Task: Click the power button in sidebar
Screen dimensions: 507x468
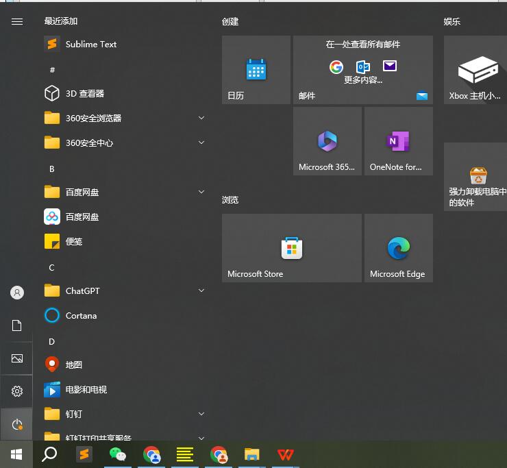Action: (17, 425)
